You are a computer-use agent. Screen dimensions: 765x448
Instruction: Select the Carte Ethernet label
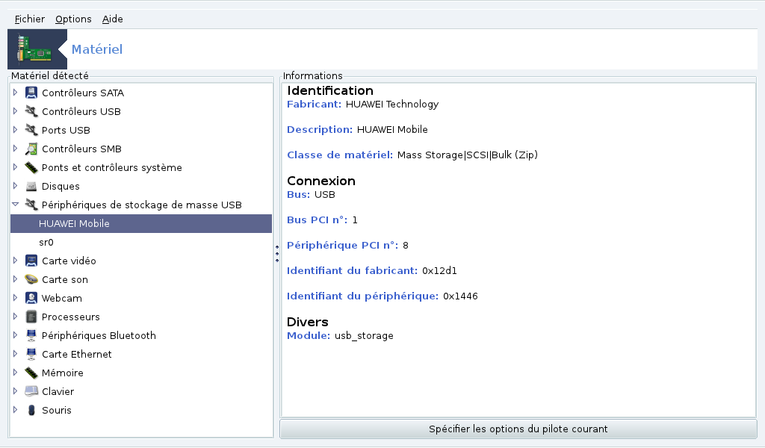(x=77, y=355)
